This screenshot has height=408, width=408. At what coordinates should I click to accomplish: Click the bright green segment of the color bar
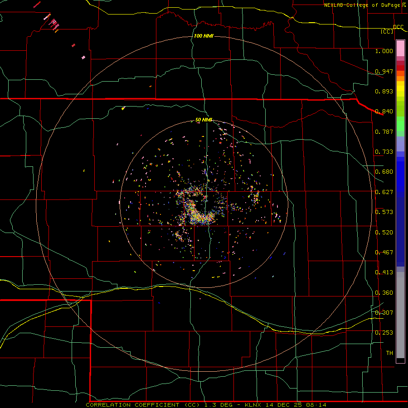tap(400, 124)
